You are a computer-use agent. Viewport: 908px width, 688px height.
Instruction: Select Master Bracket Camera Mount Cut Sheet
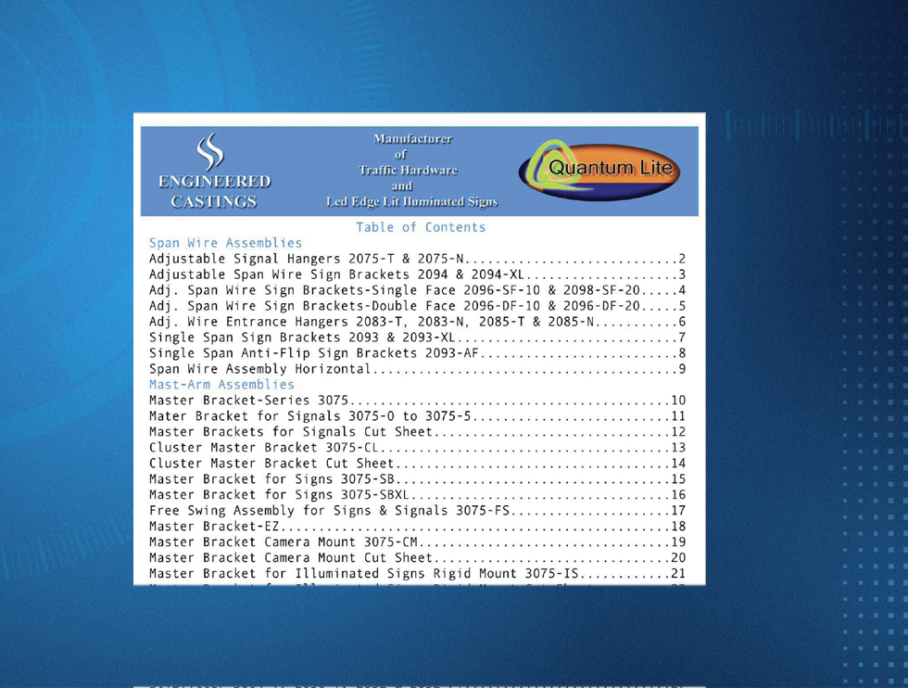[x=418, y=557]
